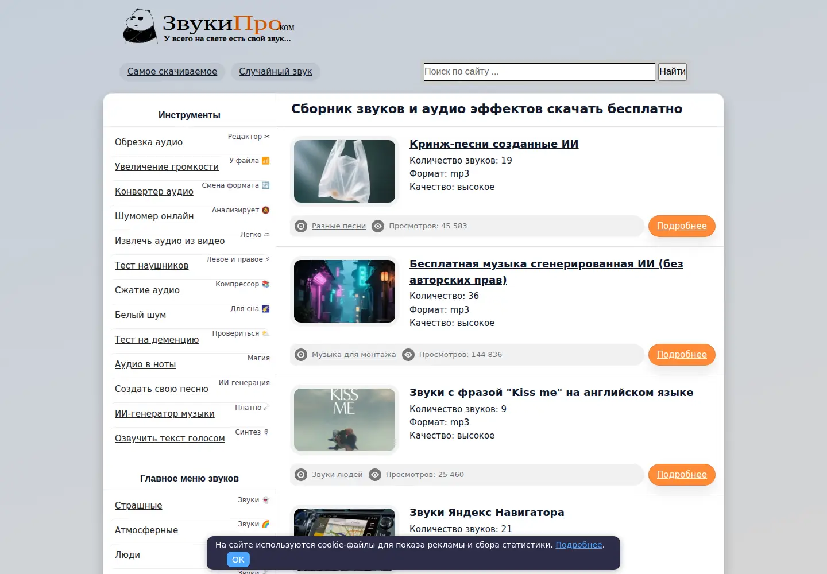827x574 pixels.
Task: Open the Самое скачиваемое page
Action: click(172, 72)
